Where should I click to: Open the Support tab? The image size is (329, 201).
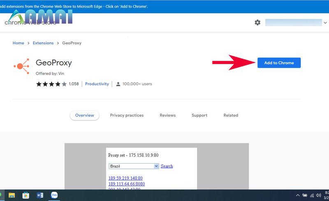click(199, 116)
